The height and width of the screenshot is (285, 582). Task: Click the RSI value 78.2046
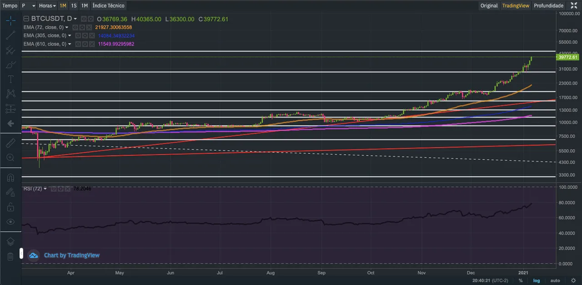point(82,188)
